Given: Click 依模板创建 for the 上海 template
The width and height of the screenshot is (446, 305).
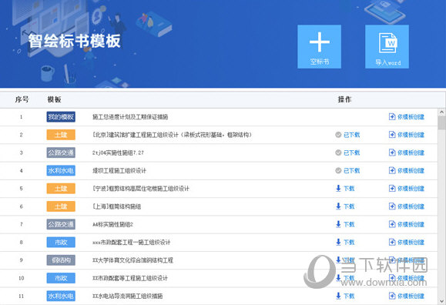Looking at the screenshot, I should click(x=407, y=206).
